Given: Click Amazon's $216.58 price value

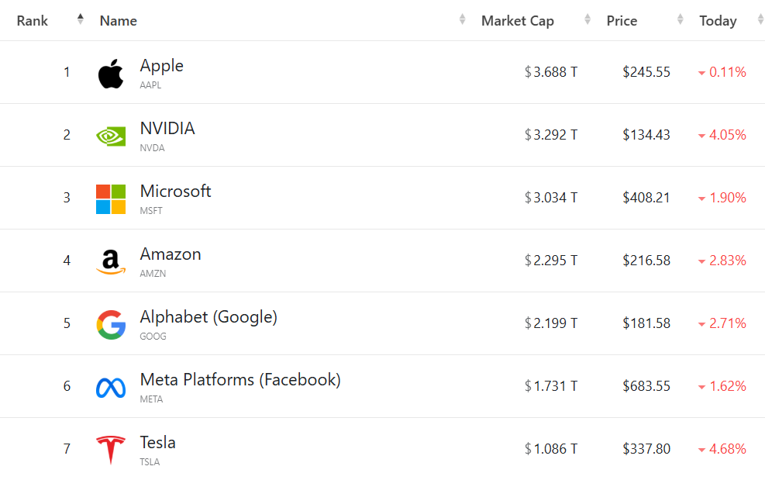Looking at the screenshot, I should pyautogui.click(x=646, y=261).
